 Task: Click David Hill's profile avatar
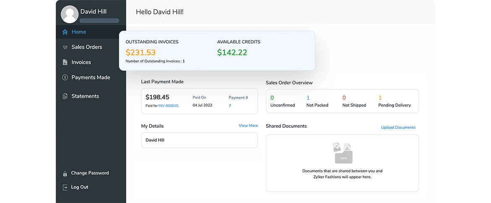(x=70, y=14)
